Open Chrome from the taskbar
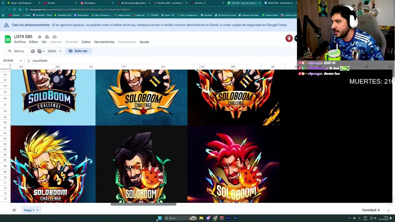This screenshot has width=395, height=222. [215, 218]
